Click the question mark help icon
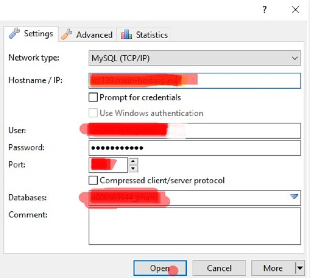The width and height of the screenshot is (310, 278). tap(265, 10)
